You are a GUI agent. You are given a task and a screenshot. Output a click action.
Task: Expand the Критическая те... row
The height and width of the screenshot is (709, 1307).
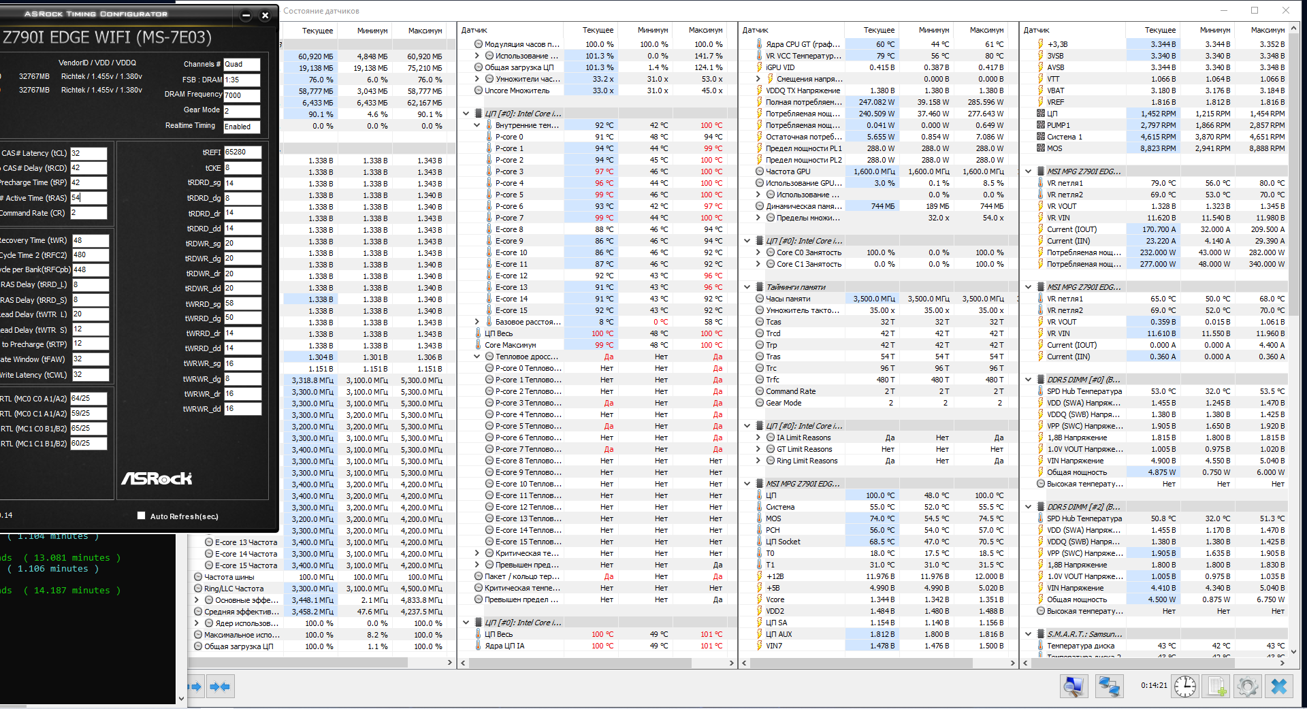[477, 553]
